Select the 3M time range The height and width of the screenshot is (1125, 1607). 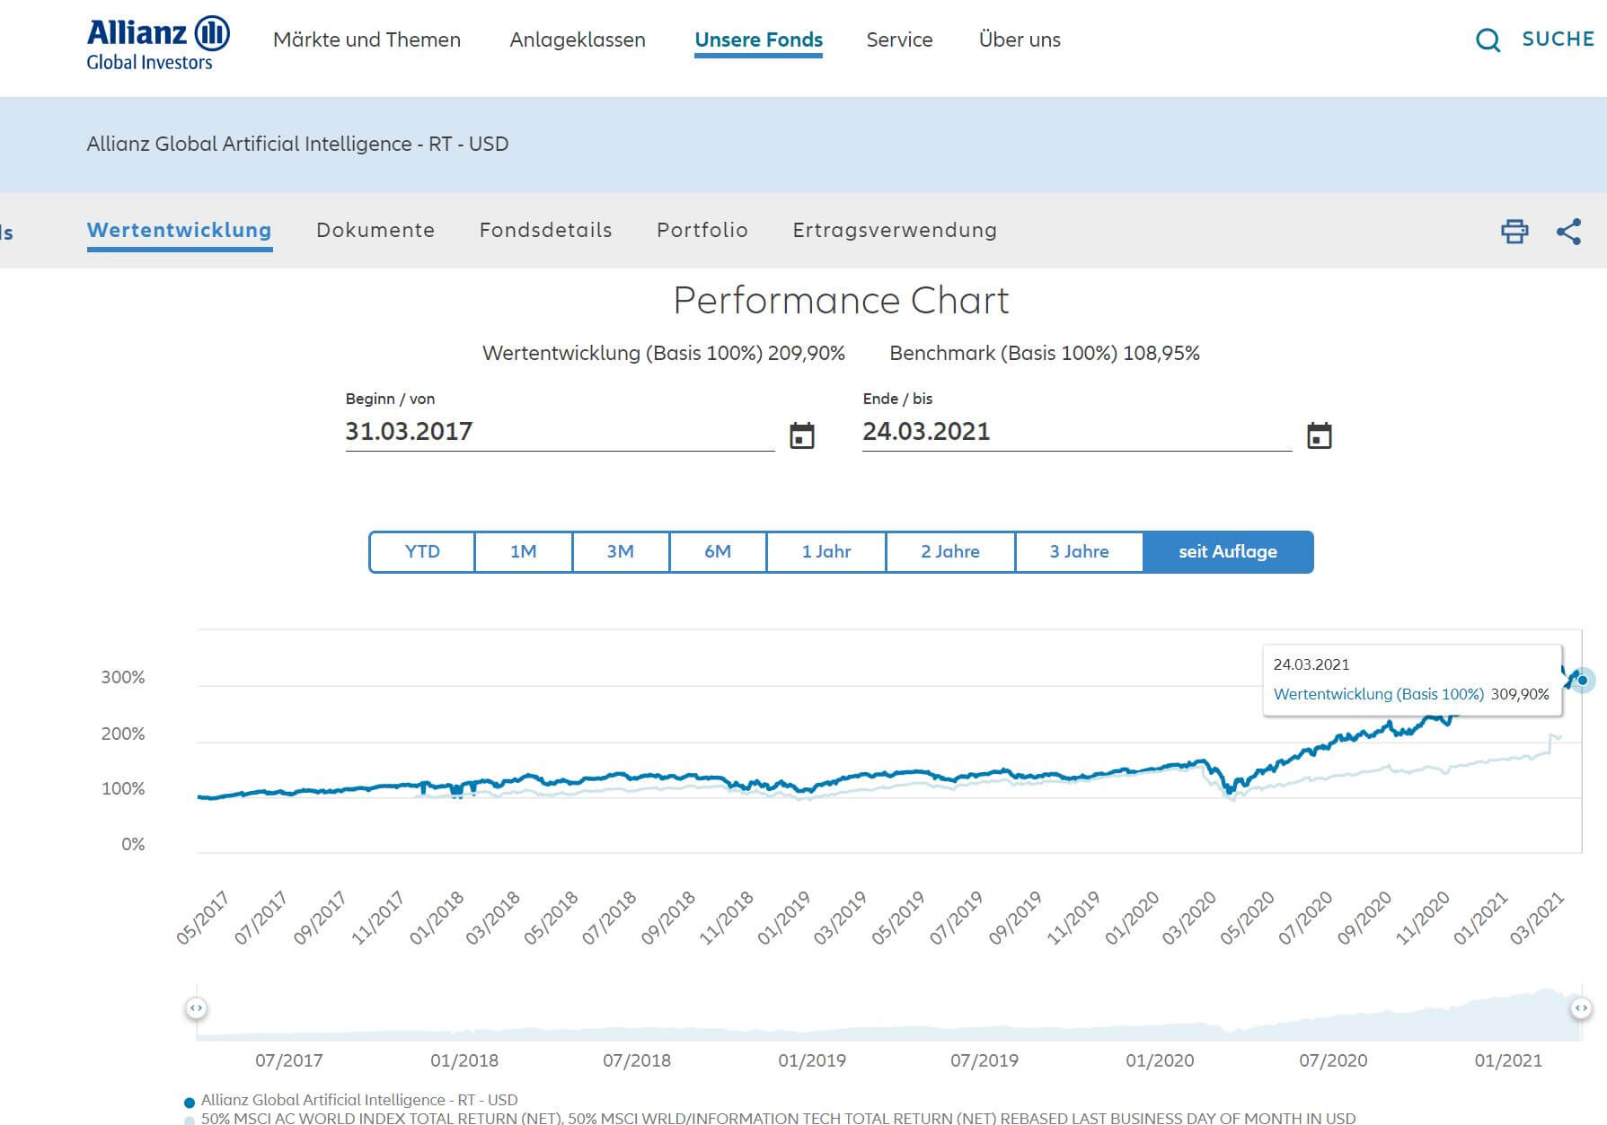pos(621,551)
